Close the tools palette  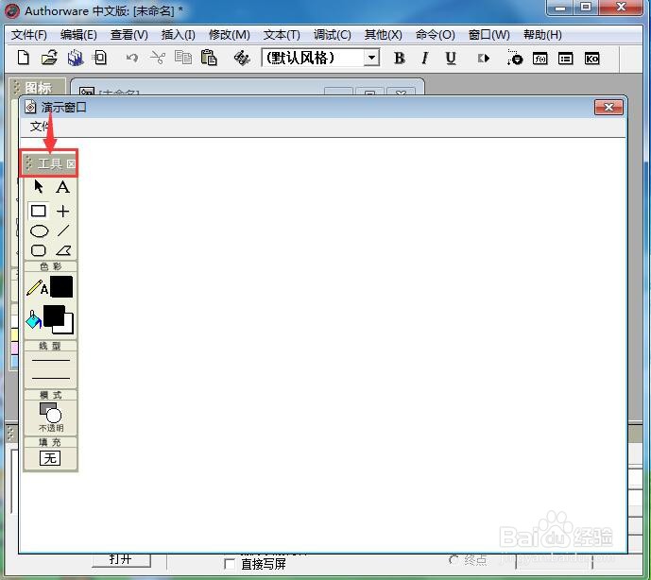pos(71,164)
